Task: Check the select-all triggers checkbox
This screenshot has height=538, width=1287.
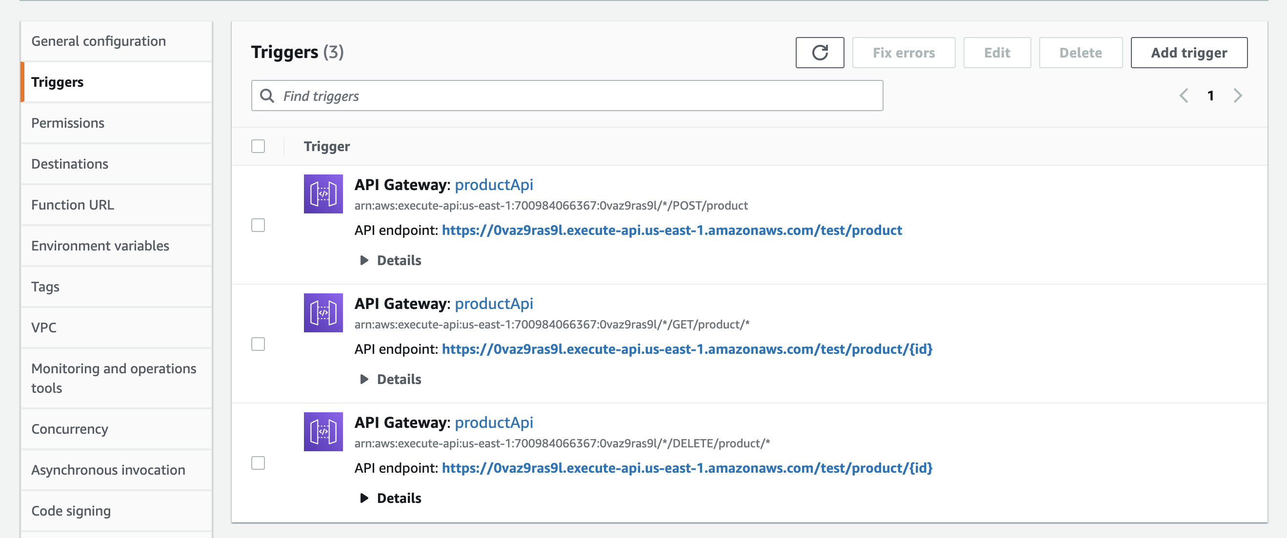Action: point(258,146)
